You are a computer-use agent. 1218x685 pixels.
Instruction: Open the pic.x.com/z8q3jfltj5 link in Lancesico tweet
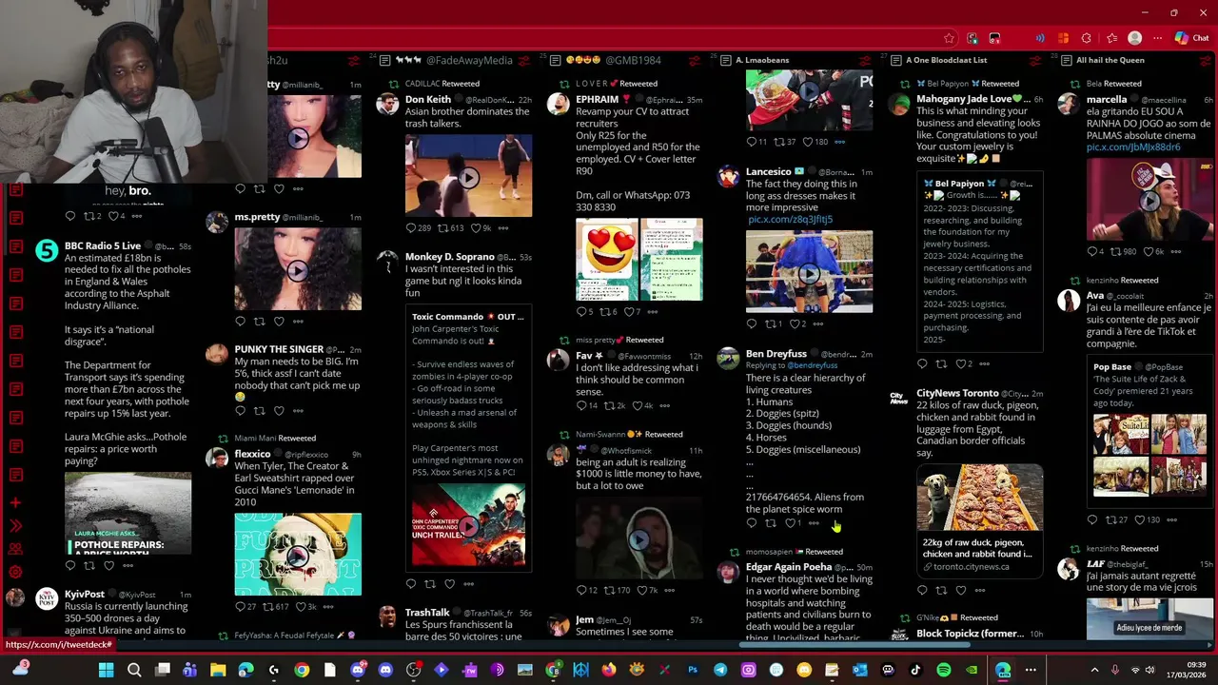(790, 220)
